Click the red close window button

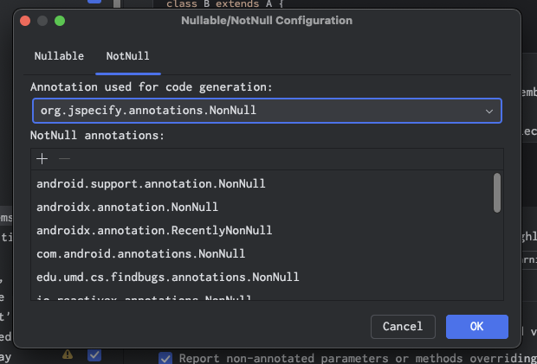tap(25, 20)
